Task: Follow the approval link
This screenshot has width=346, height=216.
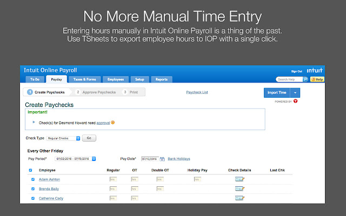Action: 103,123
